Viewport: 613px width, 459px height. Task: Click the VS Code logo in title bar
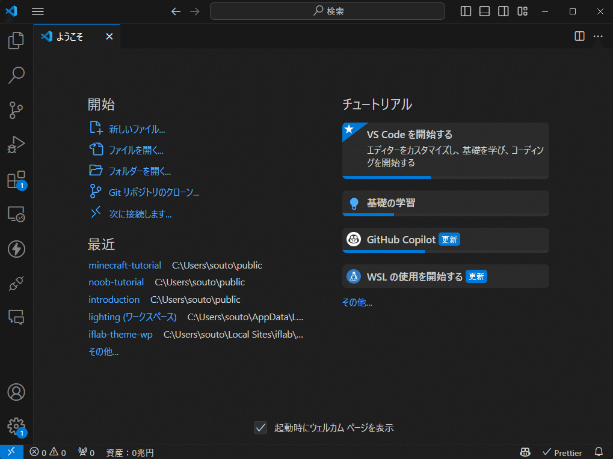tap(11, 11)
